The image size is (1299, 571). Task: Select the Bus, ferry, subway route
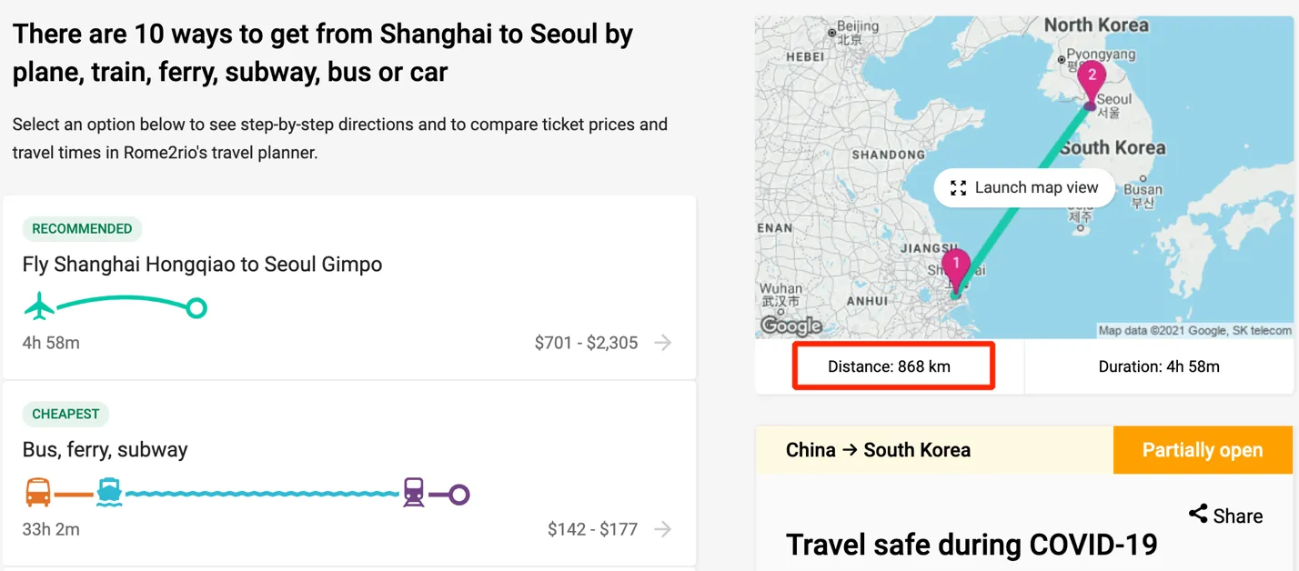[105, 449]
